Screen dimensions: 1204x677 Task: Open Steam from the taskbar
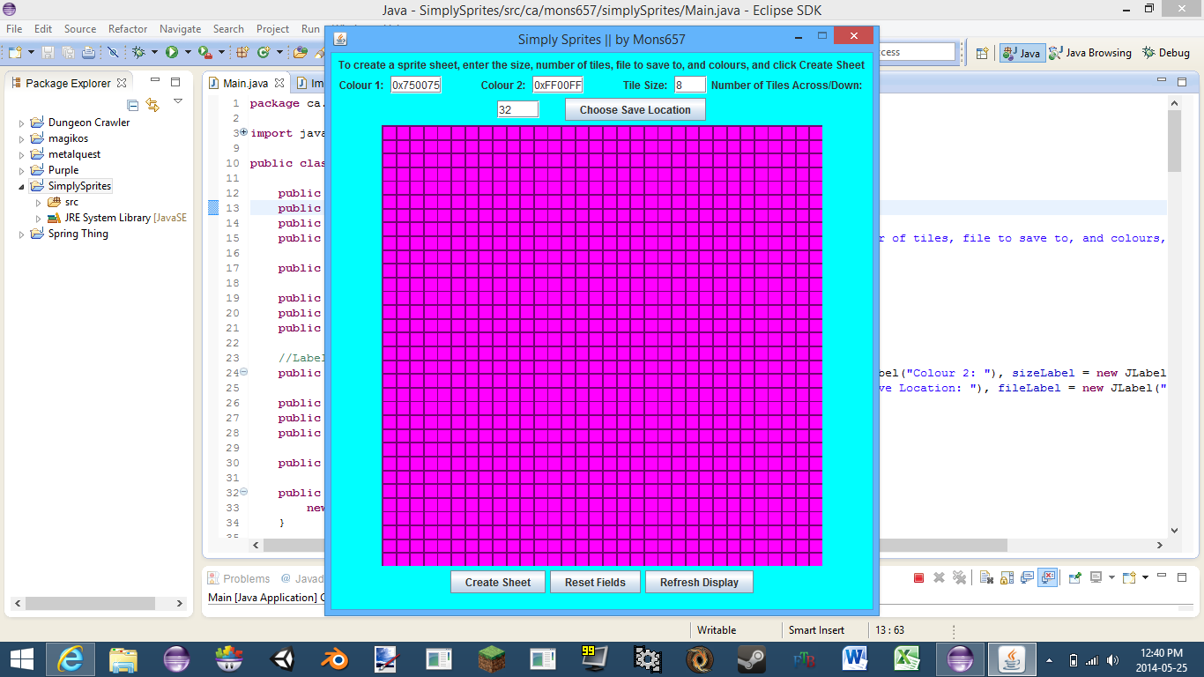(752, 658)
